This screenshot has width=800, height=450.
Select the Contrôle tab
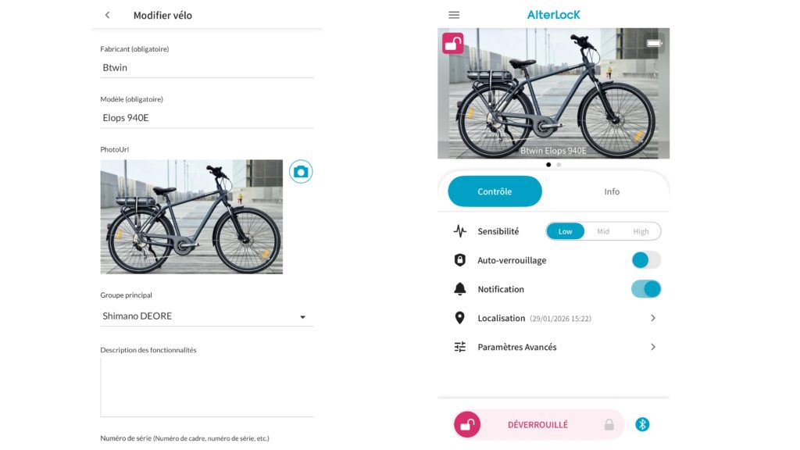click(x=495, y=191)
